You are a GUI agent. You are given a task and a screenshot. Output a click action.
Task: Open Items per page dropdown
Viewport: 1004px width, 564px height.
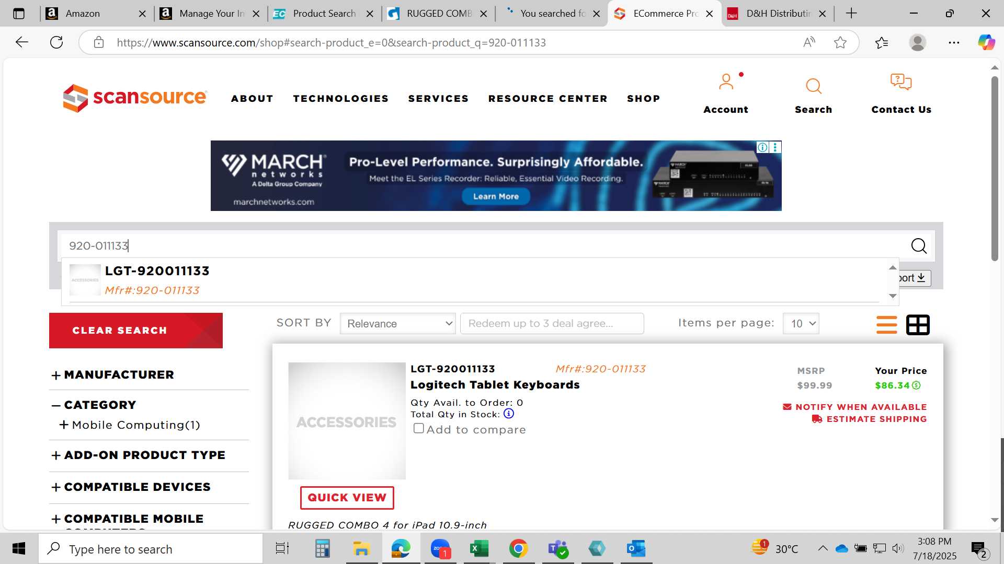801,324
